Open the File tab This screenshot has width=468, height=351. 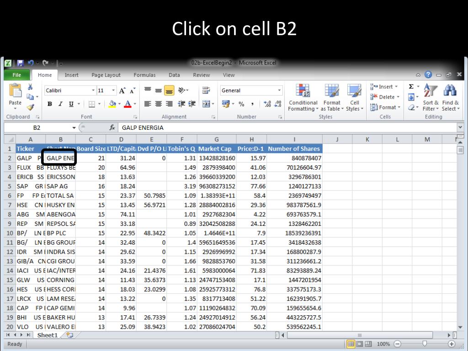pos(17,75)
